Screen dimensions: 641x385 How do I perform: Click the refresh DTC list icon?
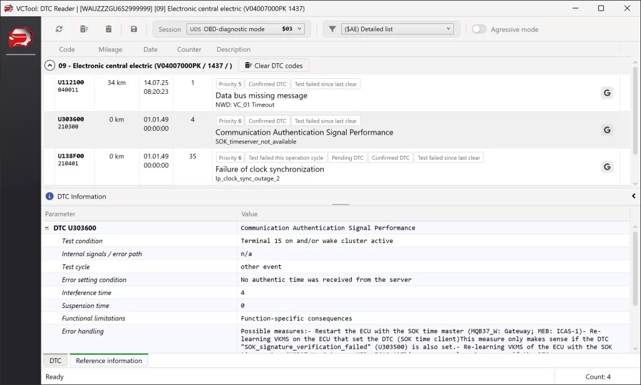59,29
